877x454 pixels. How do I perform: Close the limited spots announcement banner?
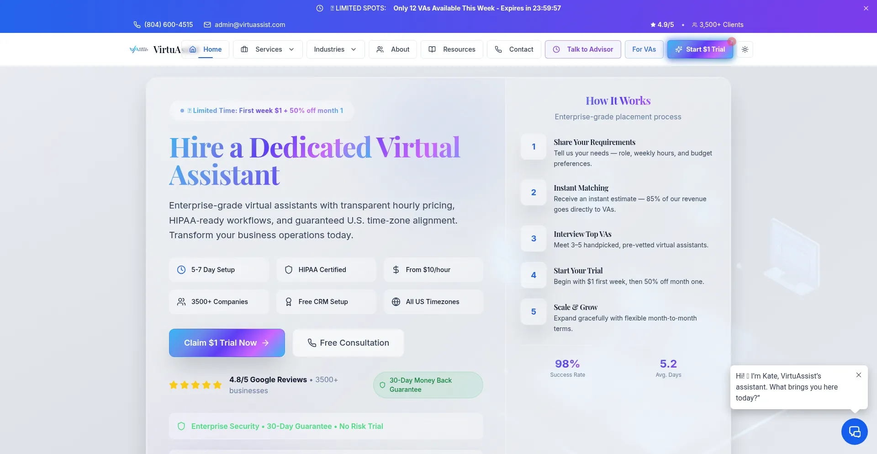(866, 8)
